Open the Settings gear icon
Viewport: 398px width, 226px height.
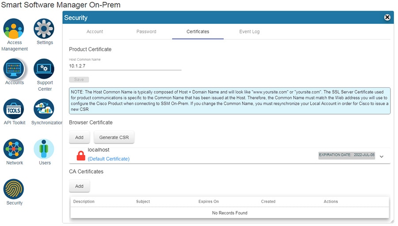click(44, 29)
